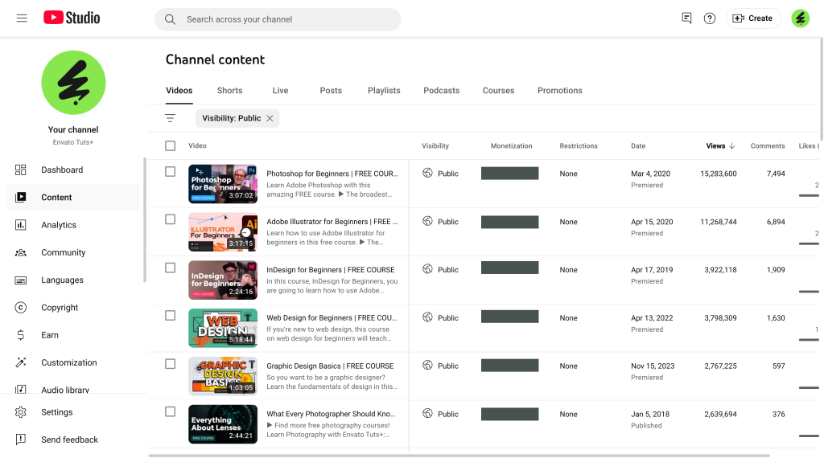Screen dimensions: 824x458
Task: Click the large channel profile picture
Action: [x=73, y=83]
